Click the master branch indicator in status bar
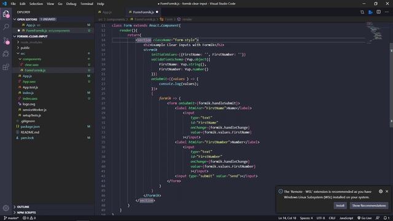The image size is (393, 221). click(11, 218)
